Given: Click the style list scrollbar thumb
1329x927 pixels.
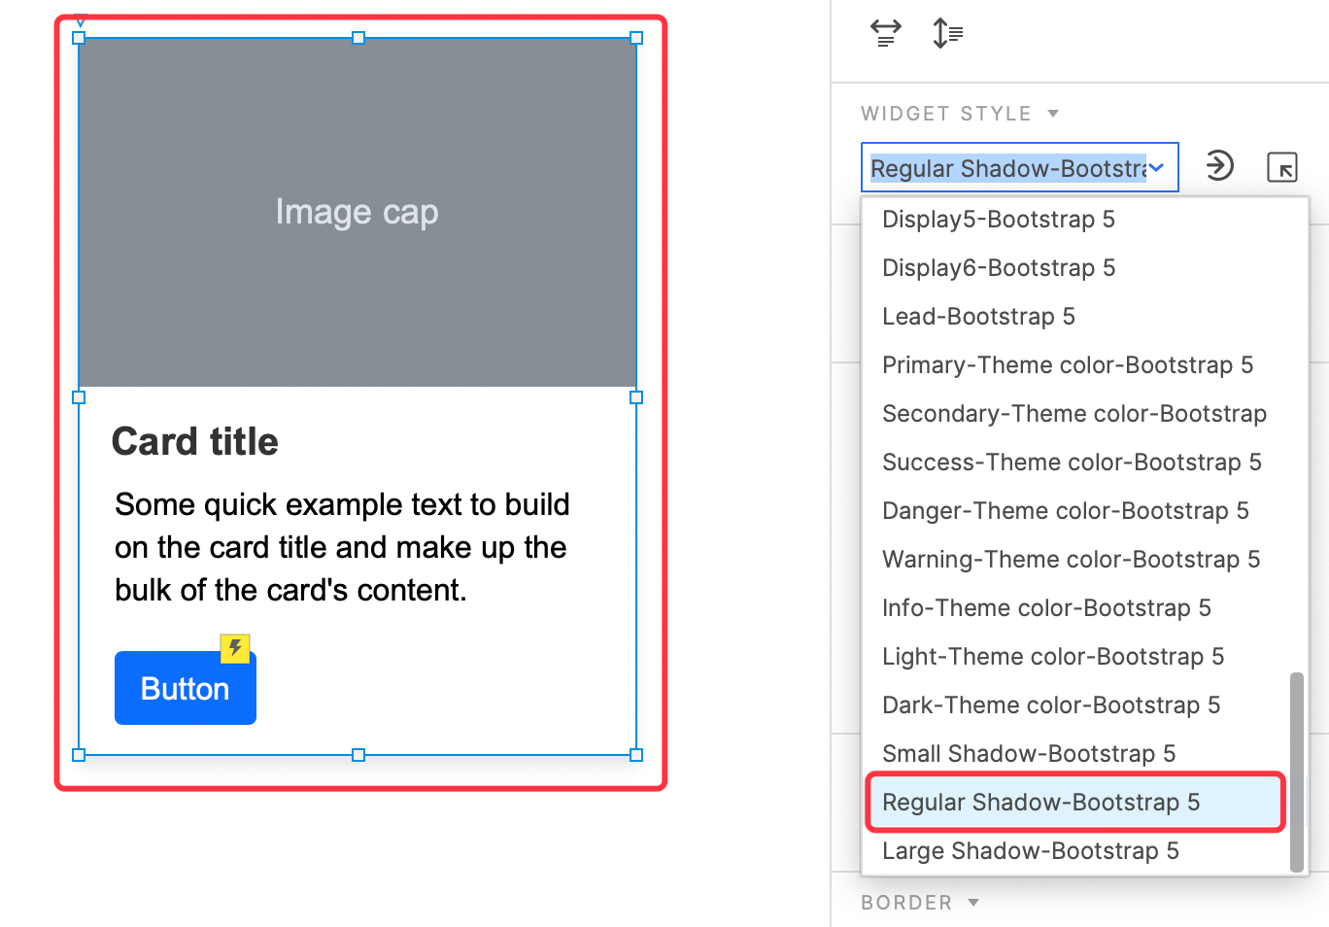Looking at the screenshot, I should [1296, 771].
